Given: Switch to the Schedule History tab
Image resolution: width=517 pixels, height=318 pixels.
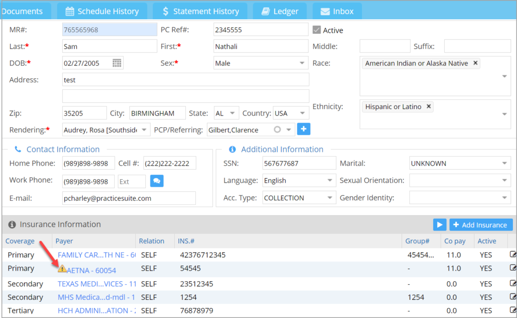Looking at the screenshot, I should tap(102, 11).
